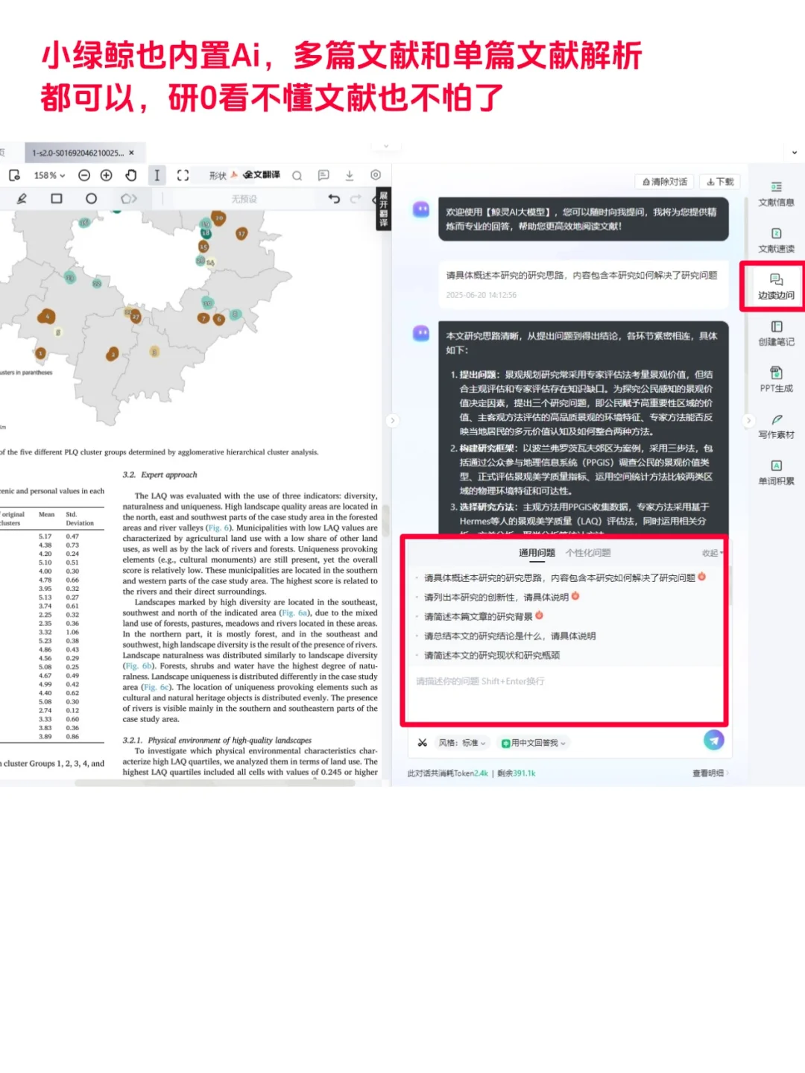Click 下载 download chat button

tap(720, 182)
